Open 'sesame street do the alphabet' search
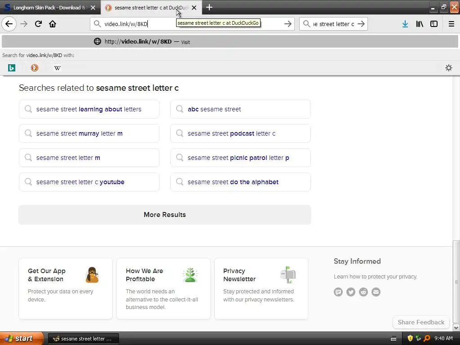The image size is (460, 345). click(240, 182)
